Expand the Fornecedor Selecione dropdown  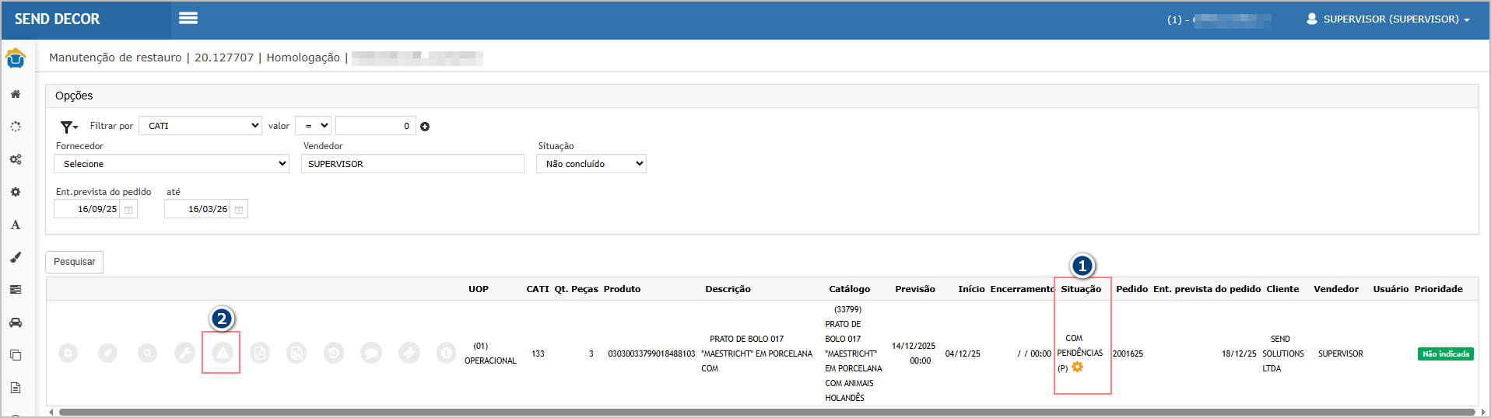click(171, 164)
